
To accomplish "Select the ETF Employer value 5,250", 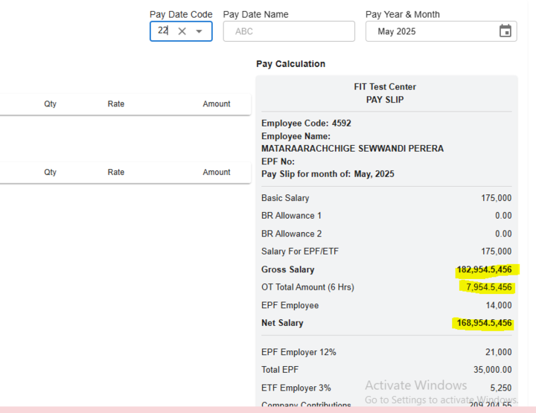I will click(x=501, y=388).
